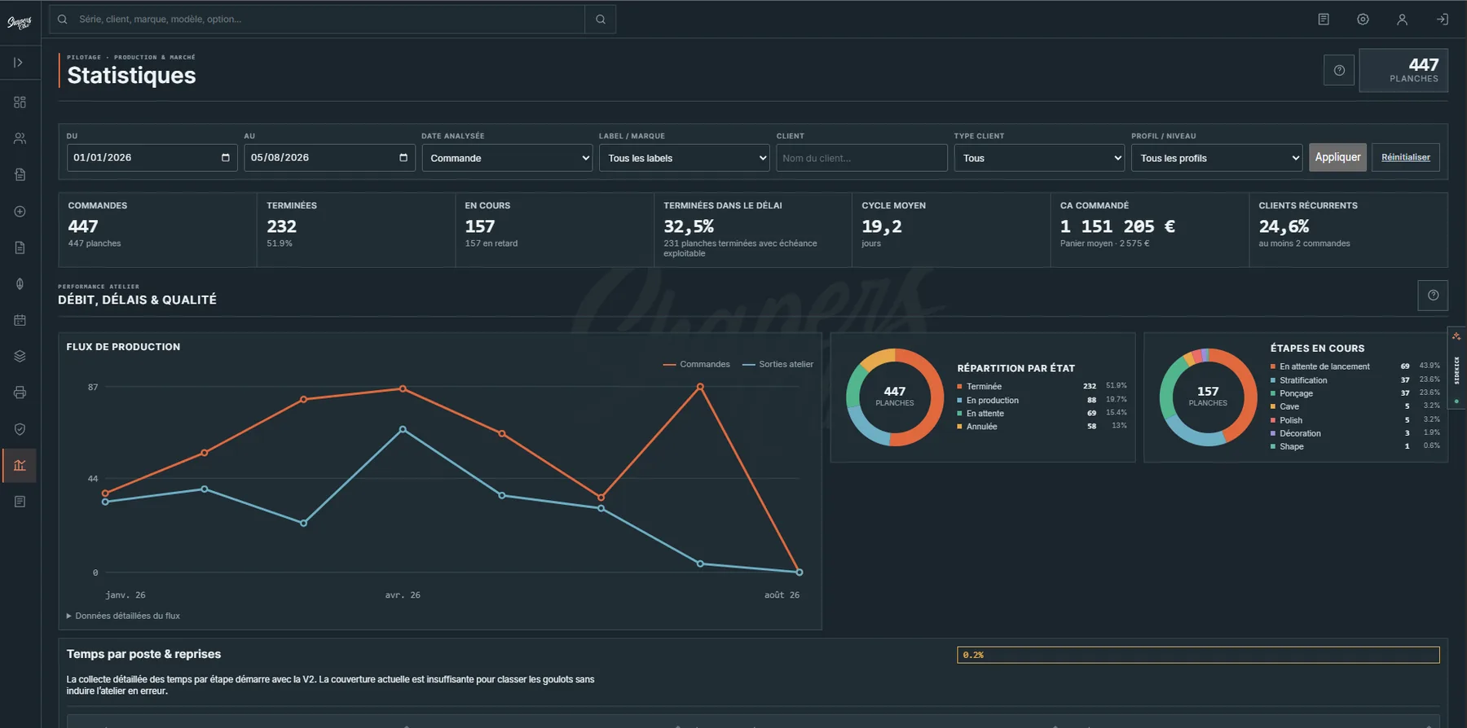
Task: Click the Shape legend label
Action: pos(1292,446)
